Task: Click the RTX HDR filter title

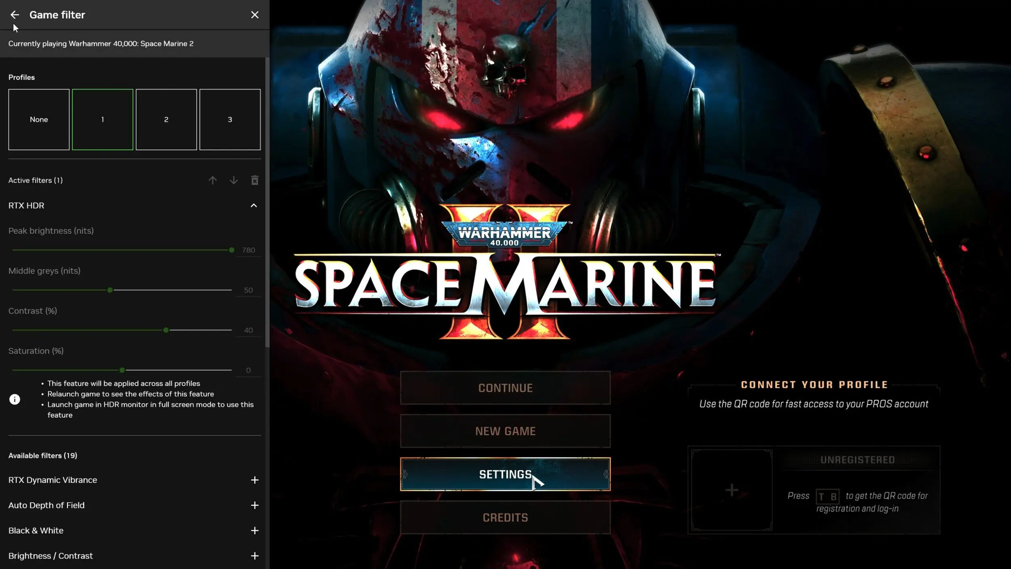Action: [x=26, y=206]
